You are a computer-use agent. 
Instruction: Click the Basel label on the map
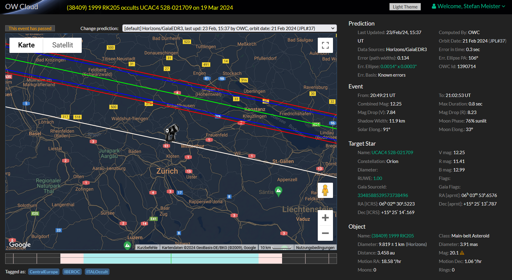point(35,134)
